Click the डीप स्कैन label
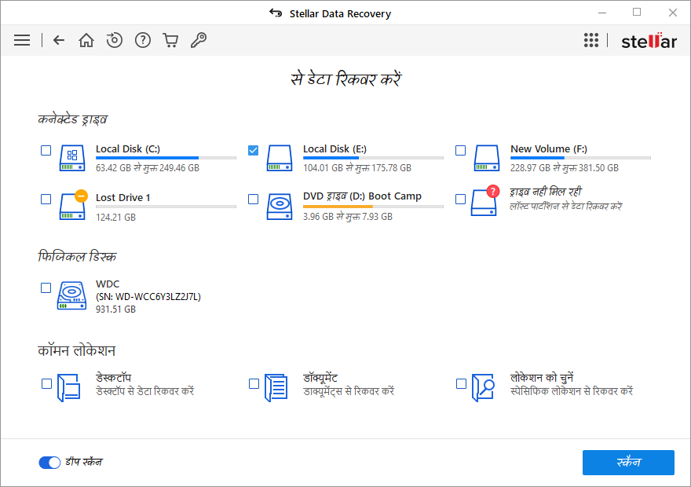 (x=84, y=462)
